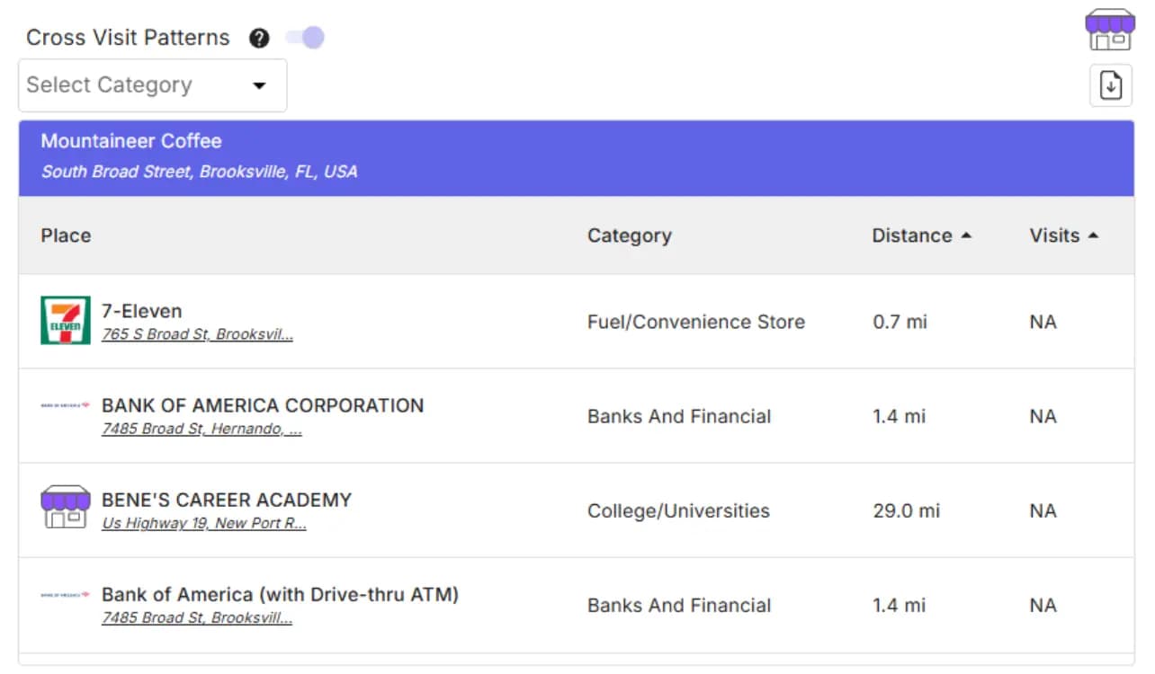The width and height of the screenshot is (1155, 674).
Task: Click Banks And Financial for BANK OF AMERICA CORPORATION
Action: [x=679, y=416]
